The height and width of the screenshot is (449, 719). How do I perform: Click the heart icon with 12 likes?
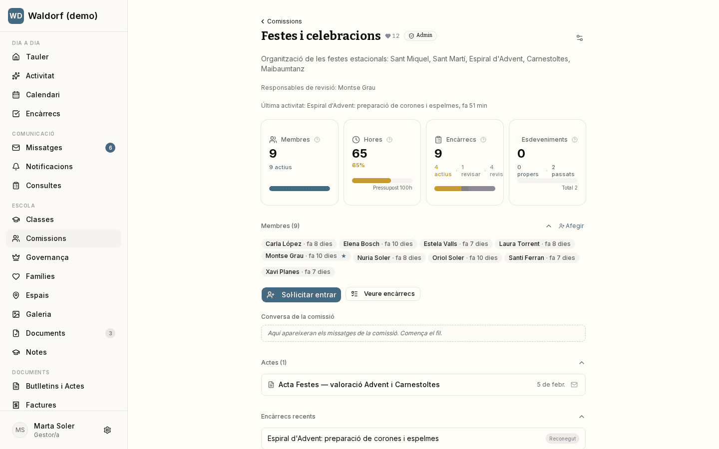(388, 36)
